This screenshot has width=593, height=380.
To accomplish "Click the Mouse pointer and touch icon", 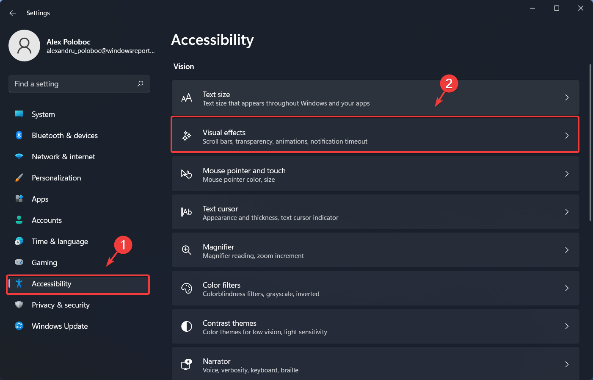I will (187, 174).
